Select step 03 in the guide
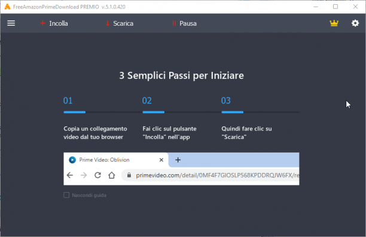 225,101
